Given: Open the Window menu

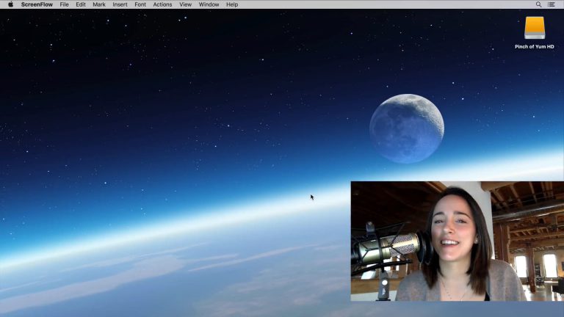Looking at the screenshot, I should point(209,4).
